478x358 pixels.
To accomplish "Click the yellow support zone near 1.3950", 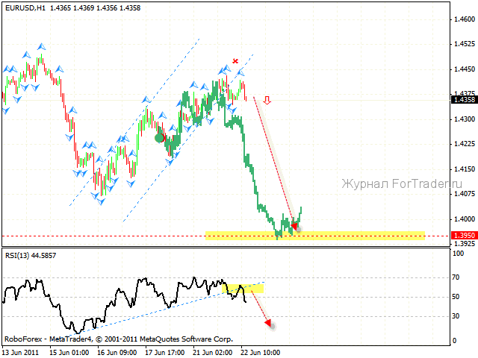I will tap(315, 236).
